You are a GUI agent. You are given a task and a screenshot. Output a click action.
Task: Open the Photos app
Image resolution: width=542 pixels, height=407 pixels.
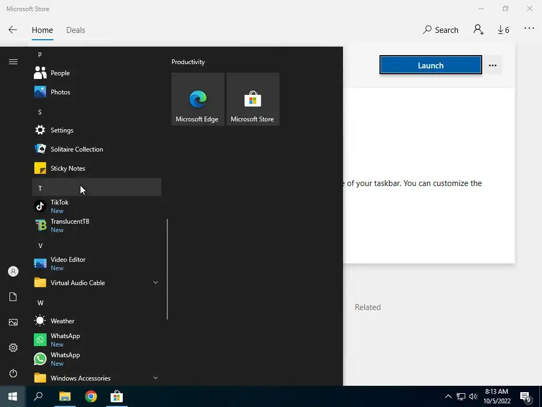(x=97, y=92)
